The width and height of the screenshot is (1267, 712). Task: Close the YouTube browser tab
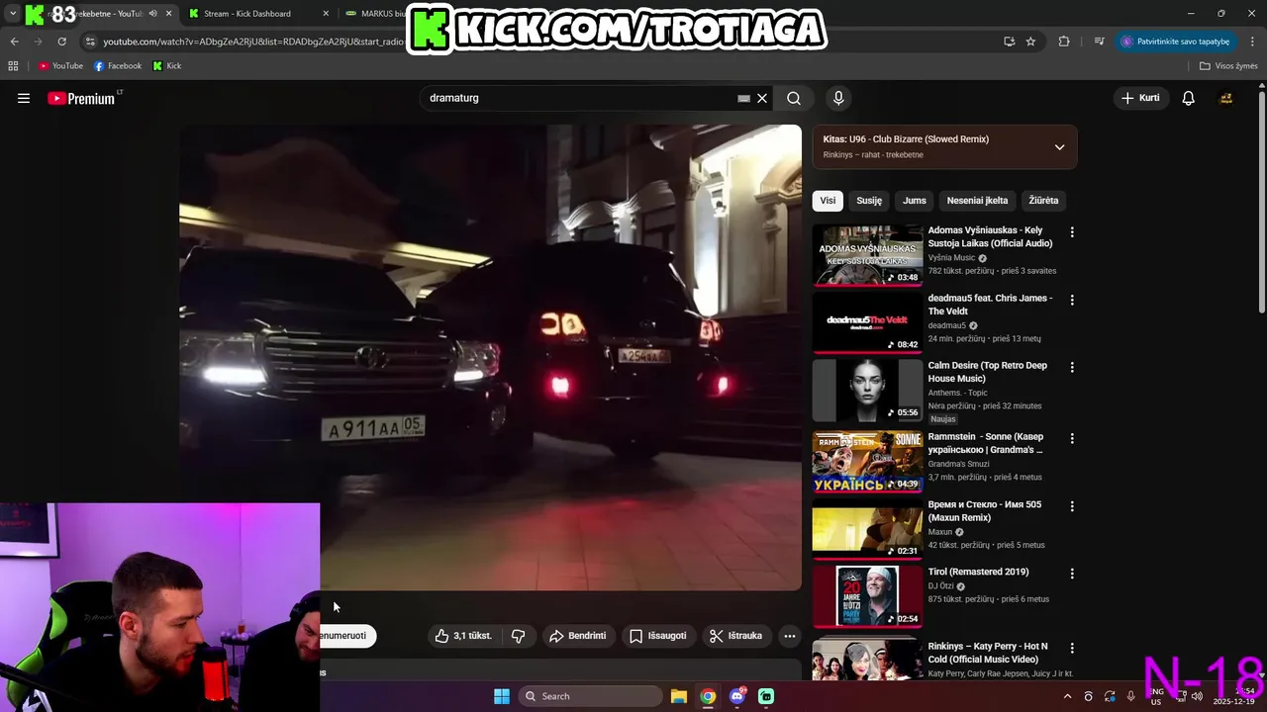[x=169, y=14]
